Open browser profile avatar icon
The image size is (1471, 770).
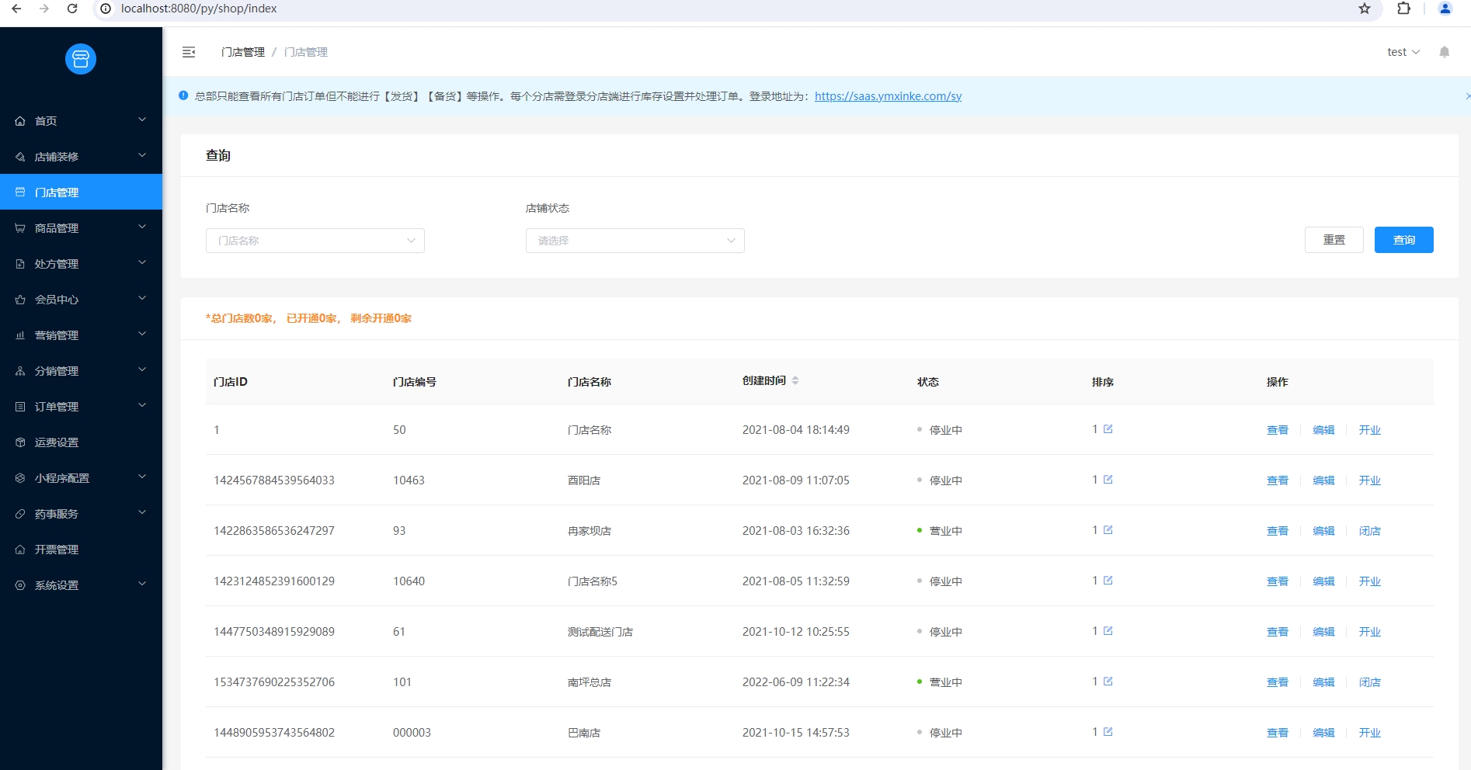(1445, 9)
